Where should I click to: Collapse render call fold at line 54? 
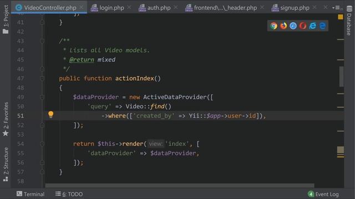click(42, 144)
